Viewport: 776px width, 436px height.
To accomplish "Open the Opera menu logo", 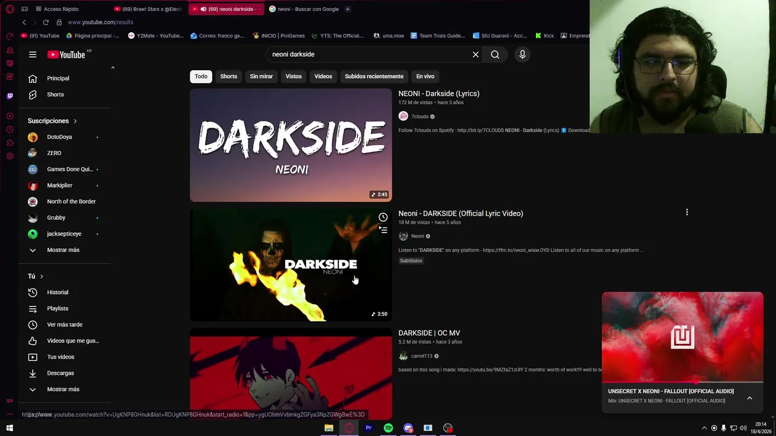I will tap(10, 9).
